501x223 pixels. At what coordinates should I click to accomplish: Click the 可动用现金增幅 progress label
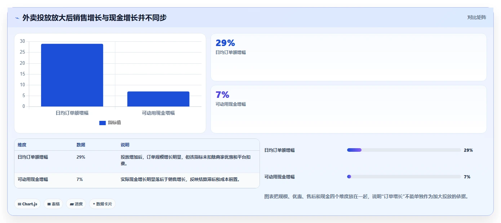280,177
